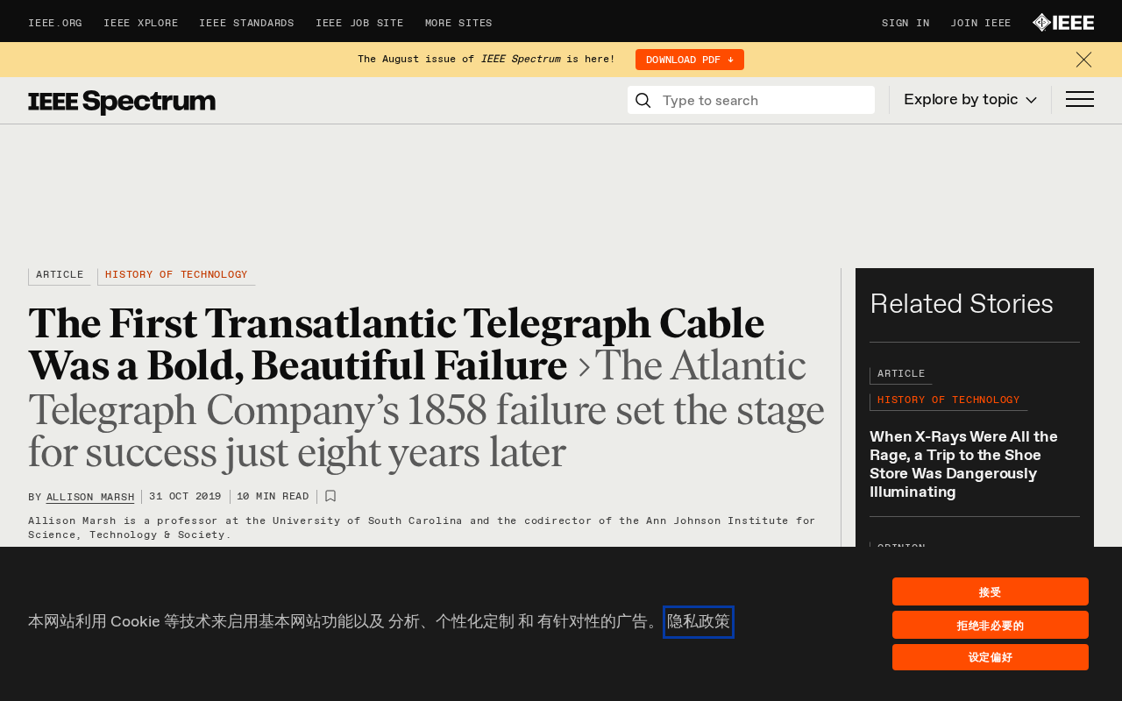
Task: Open History of Technology tag in Related Stories
Action: coord(948,400)
